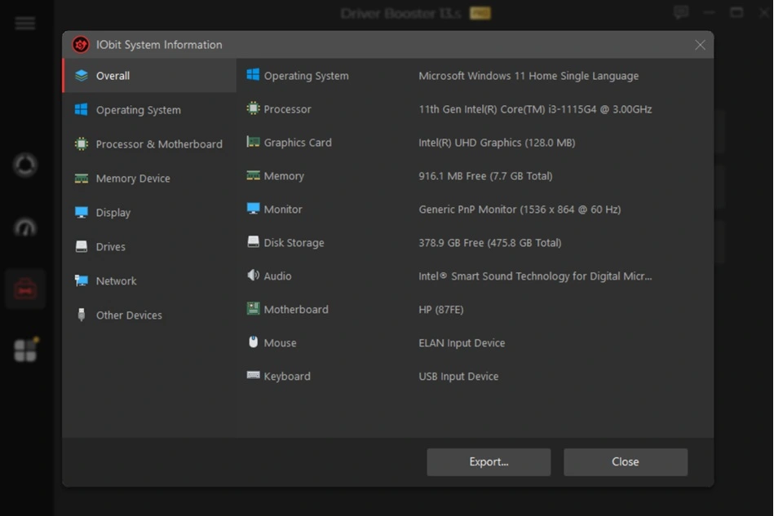Open Driver Booster toolbox icon

click(25, 289)
